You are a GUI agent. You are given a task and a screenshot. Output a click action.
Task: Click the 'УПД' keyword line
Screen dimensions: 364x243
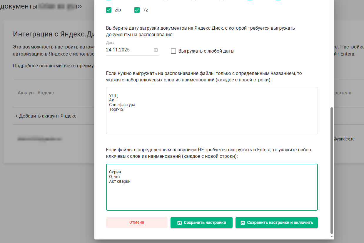click(x=113, y=95)
